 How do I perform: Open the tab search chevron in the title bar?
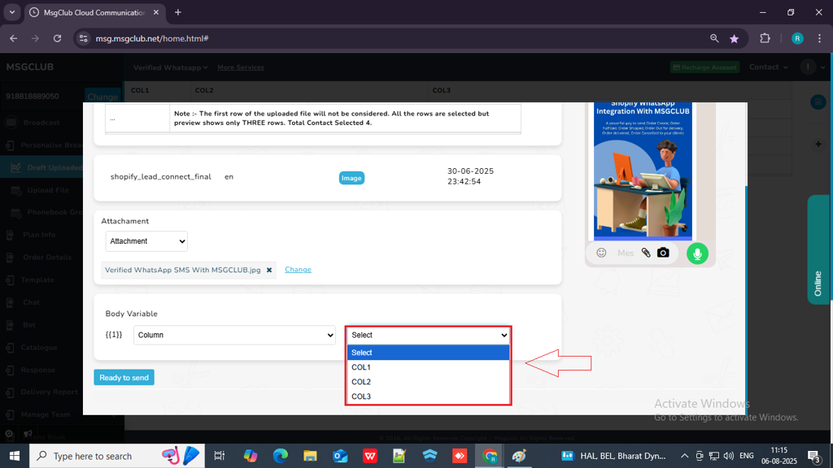(11, 12)
